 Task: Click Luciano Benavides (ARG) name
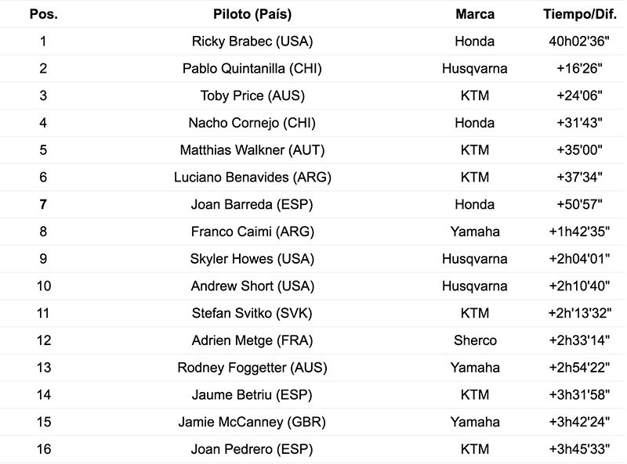(252, 178)
